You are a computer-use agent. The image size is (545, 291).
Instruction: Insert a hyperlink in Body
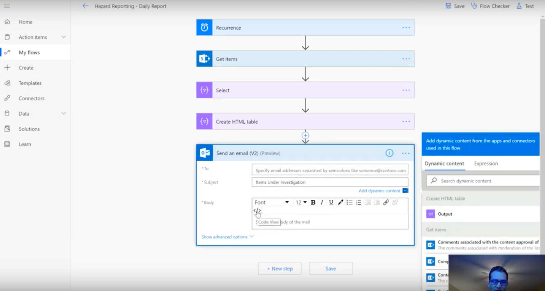coord(386,202)
